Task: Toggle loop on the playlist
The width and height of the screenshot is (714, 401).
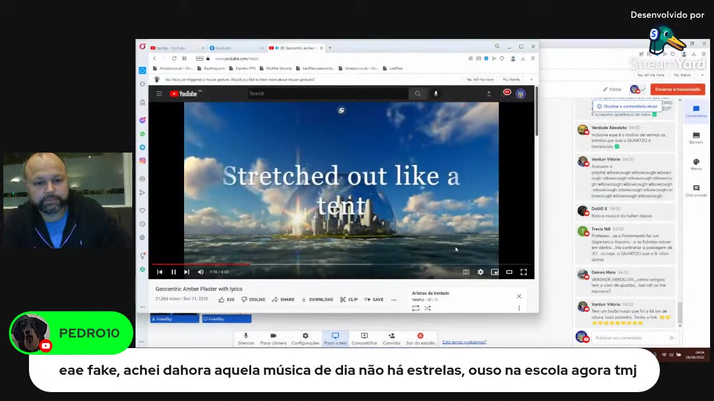Action: coord(416,308)
